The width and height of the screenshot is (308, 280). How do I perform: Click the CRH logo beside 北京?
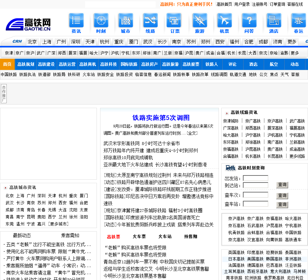pyautogui.click(x=17, y=41)
